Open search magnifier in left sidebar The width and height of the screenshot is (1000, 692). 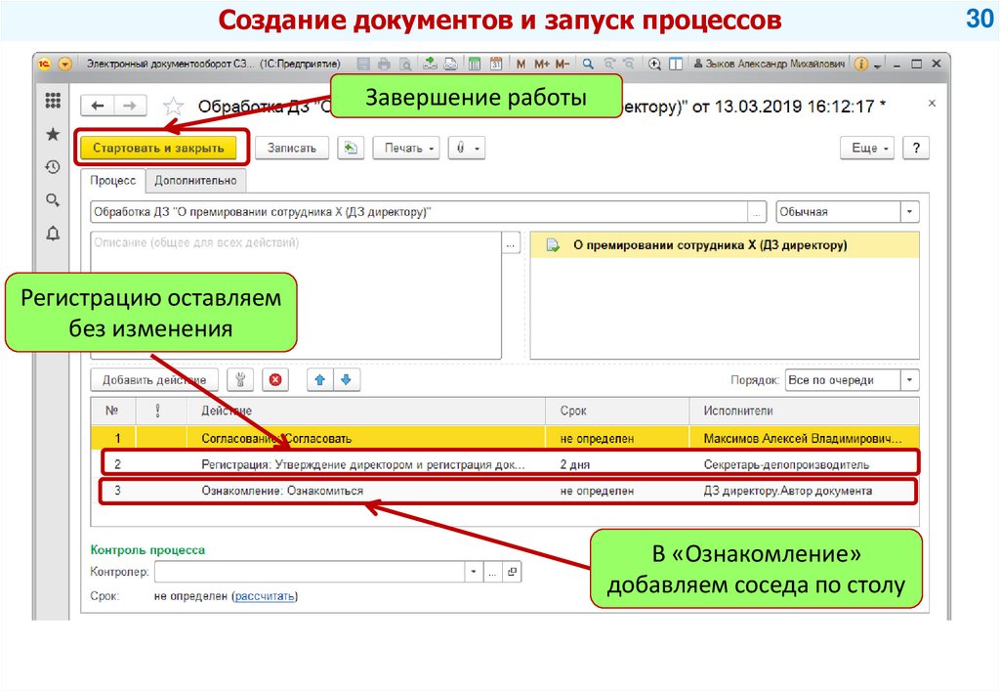click(53, 199)
